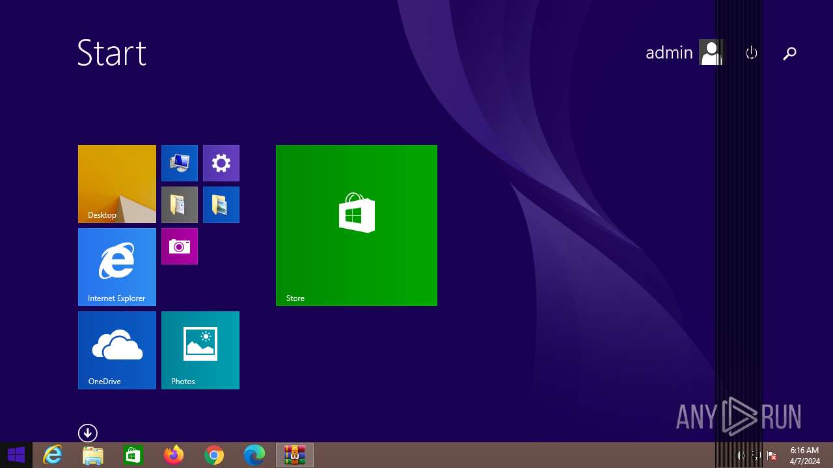
Task: Open Store from the taskbar
Action: click(133, 455)
